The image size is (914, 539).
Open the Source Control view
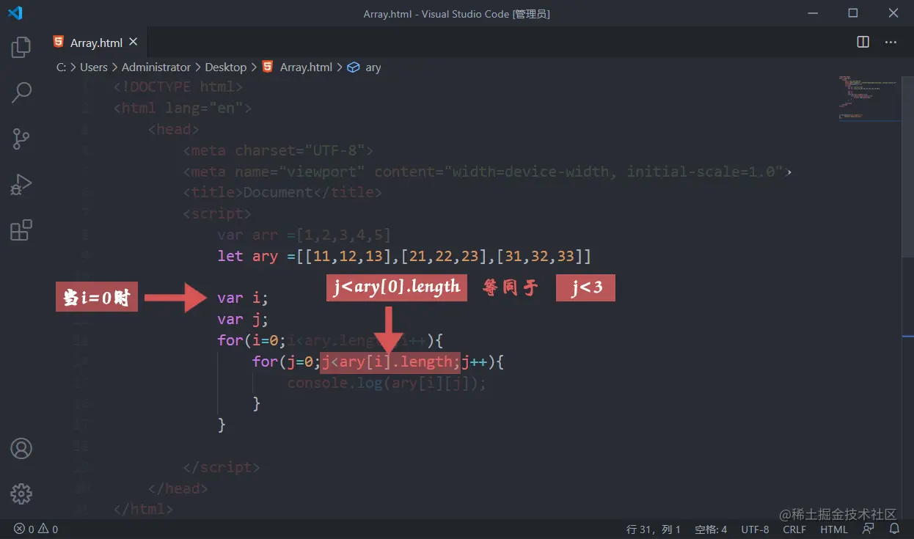click(x=21, y=139)
